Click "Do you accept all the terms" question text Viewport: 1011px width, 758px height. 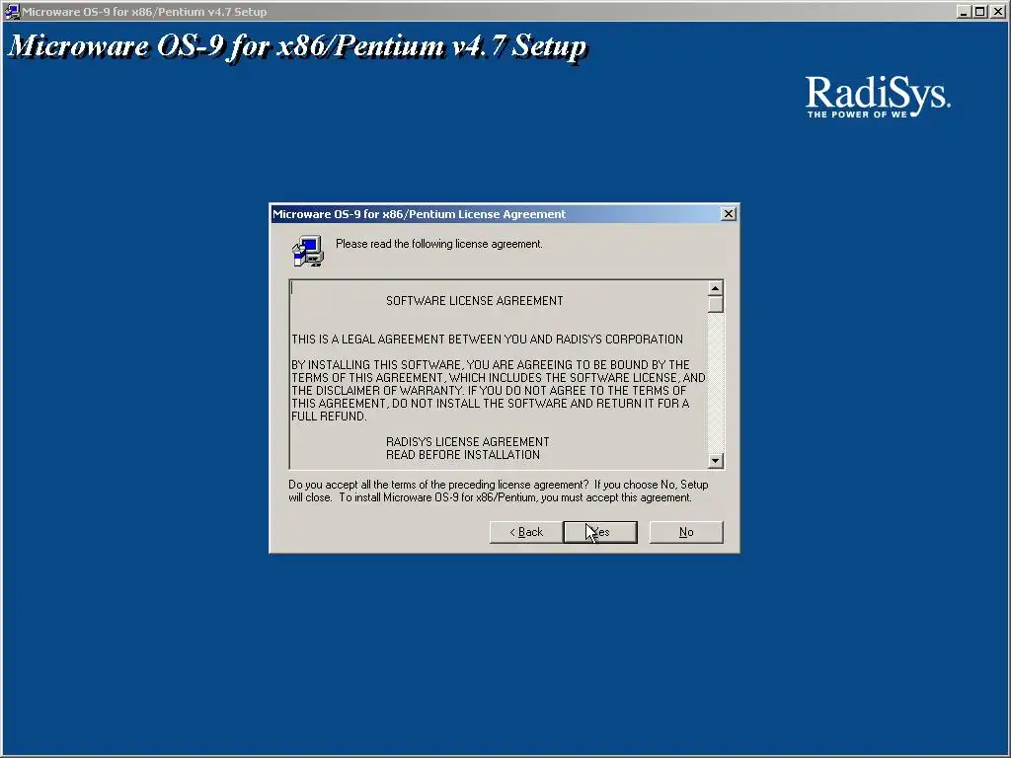pos(438,485)
